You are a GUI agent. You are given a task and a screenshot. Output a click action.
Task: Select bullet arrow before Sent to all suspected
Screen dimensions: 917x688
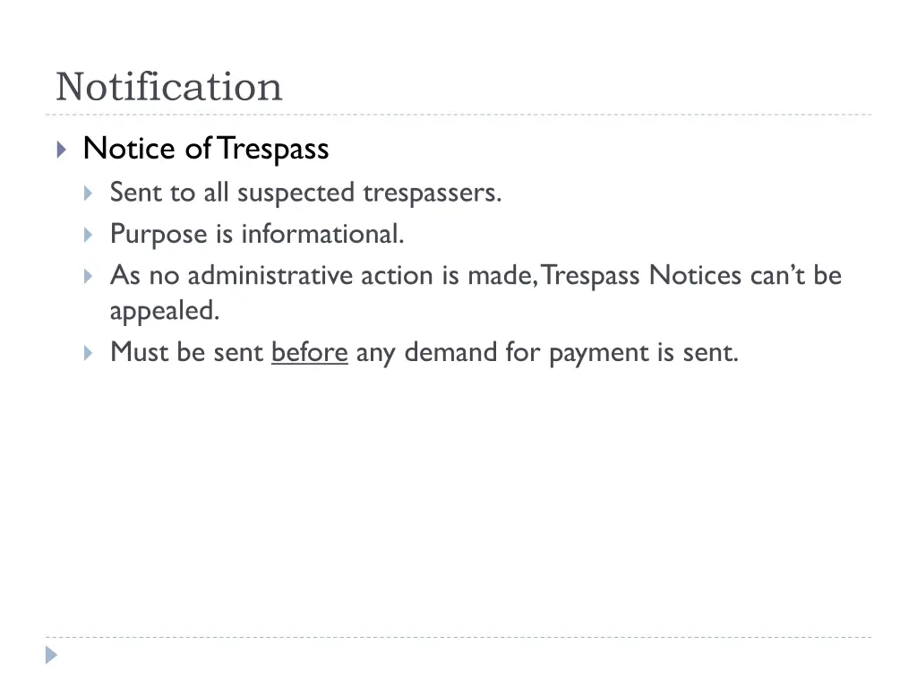[x=88, y=193]
